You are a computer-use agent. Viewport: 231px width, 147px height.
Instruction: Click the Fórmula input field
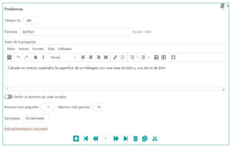click(75, 32)
